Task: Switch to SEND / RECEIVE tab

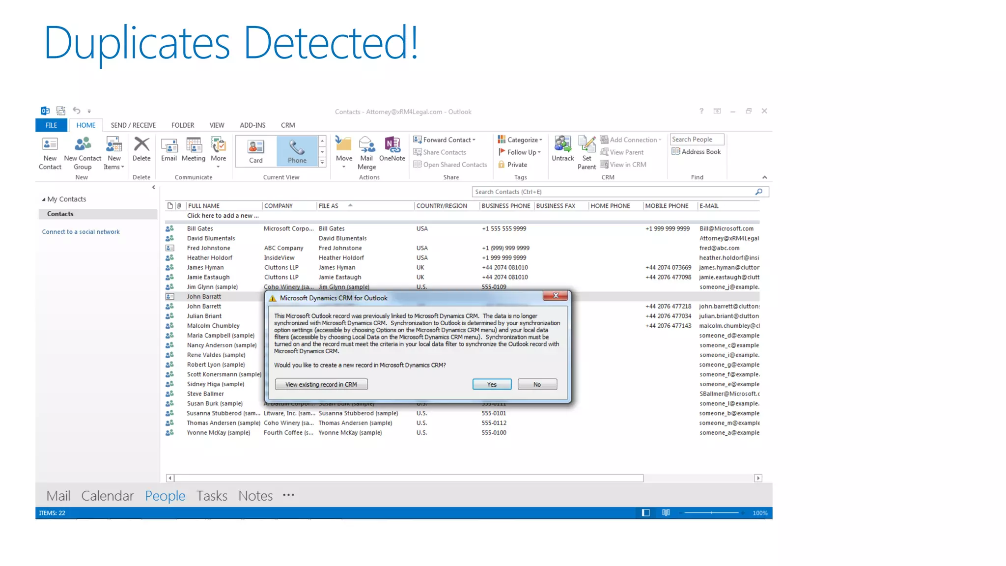Action: pyautogui.click(x=133, y=125)
